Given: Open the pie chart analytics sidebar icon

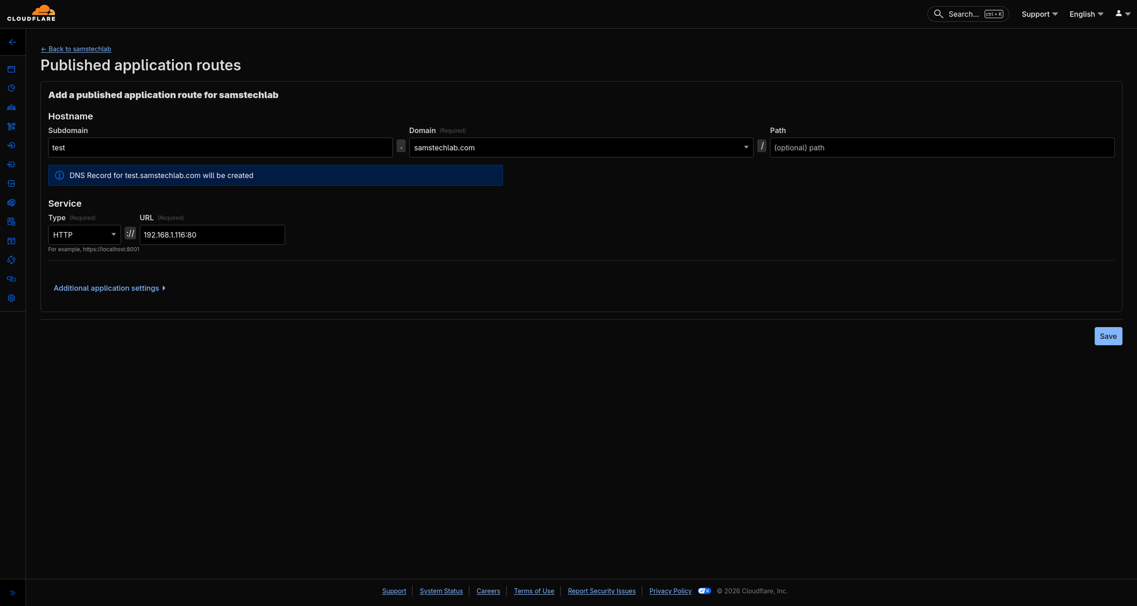Looking at the screenshot, I should (11, 88).
